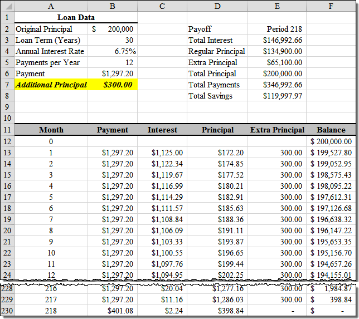Select row 7 header
The image size is (359, 319).
pyautogui.click(x=7, y=85)
